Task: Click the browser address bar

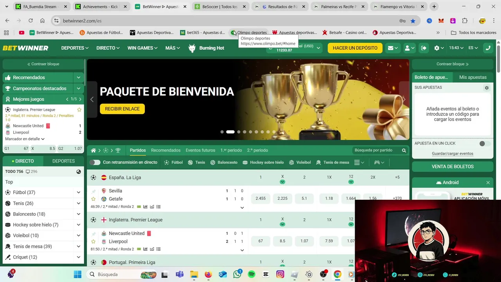Action: pyautogui.click(x=229, y=21)
